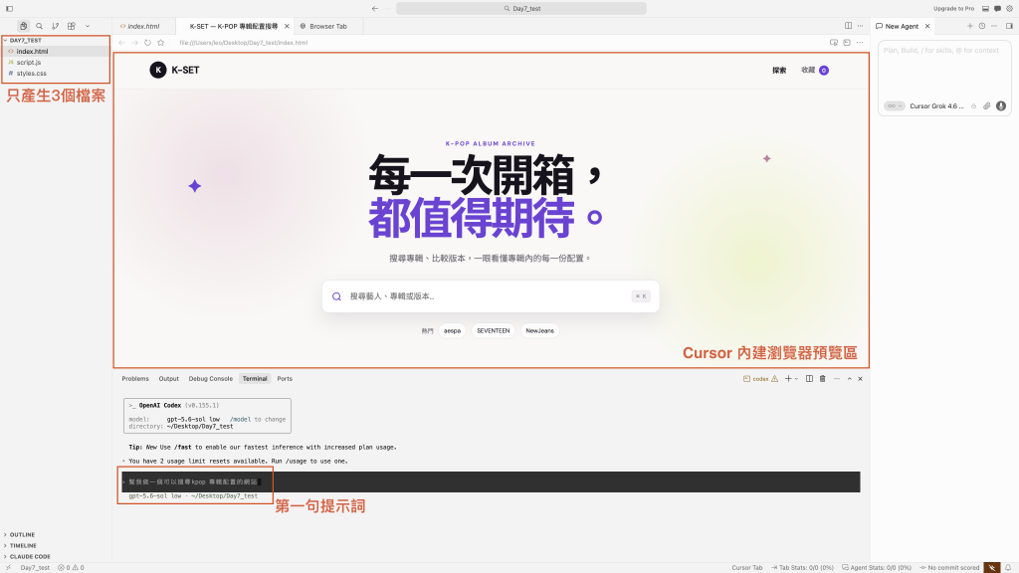Image resolution: width=1019 pixels, height=573 pixels.
Task: Toggle the primary sidebar icon in the title bar
Action: (x=9, y=8)
